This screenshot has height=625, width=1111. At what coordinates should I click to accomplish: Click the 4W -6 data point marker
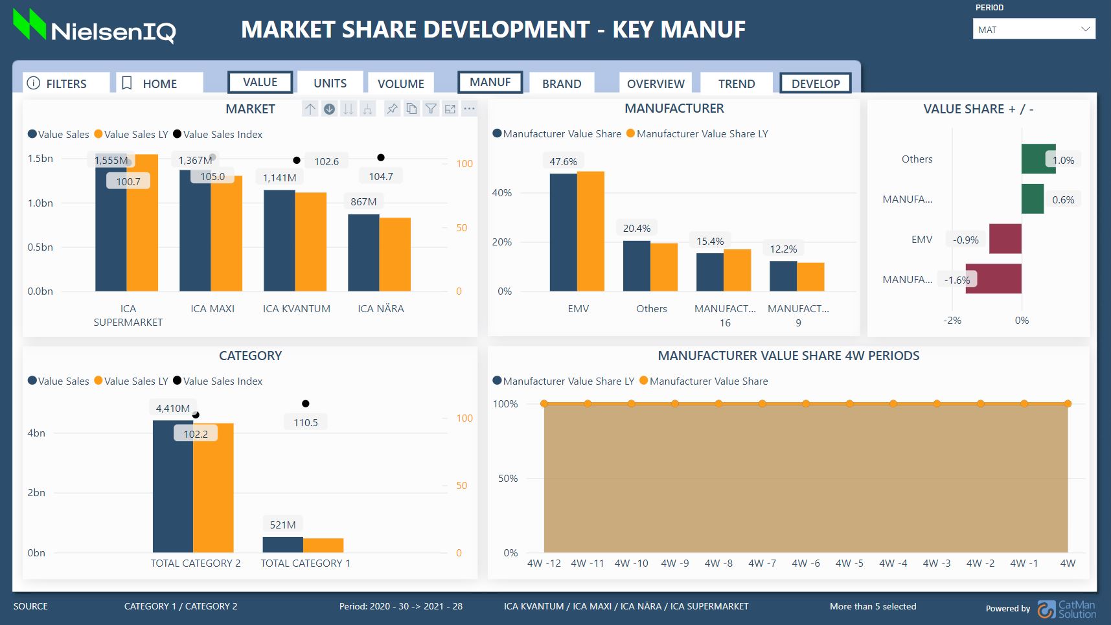(x=806, y=403)
